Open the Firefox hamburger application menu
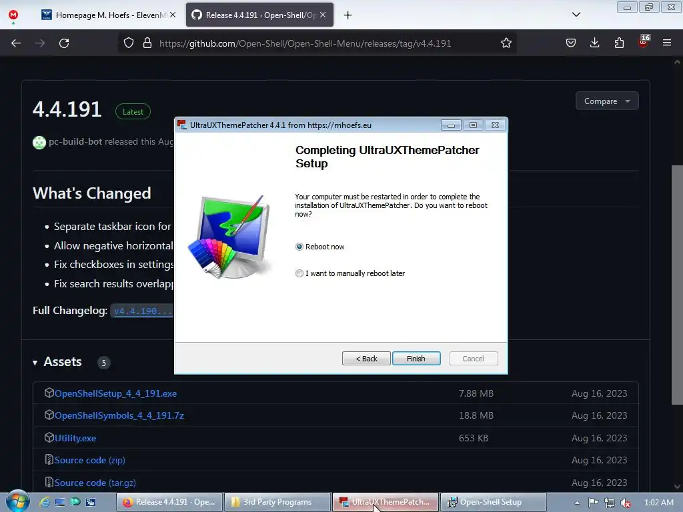 (667, 43)
